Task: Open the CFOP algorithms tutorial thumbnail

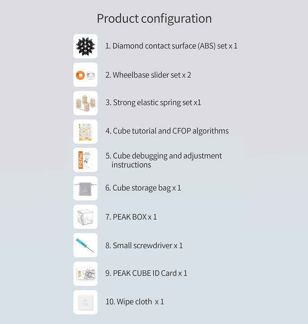Action: (85, 131)
